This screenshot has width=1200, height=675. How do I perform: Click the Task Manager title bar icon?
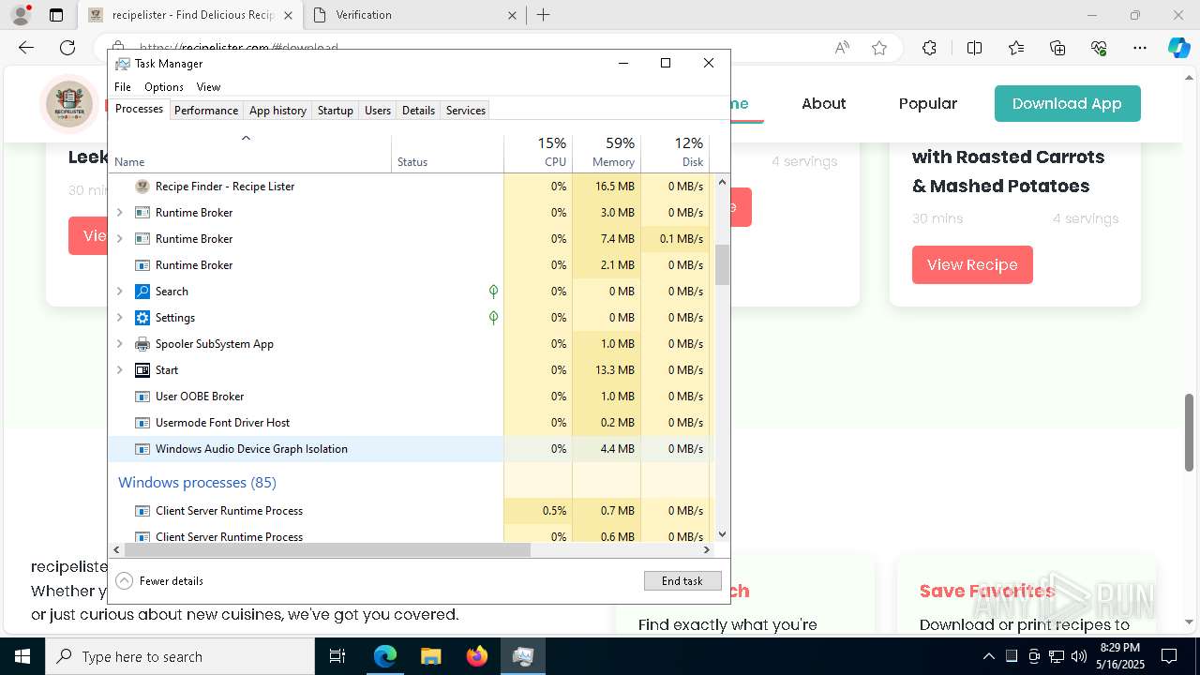click(x=123, y=63)
